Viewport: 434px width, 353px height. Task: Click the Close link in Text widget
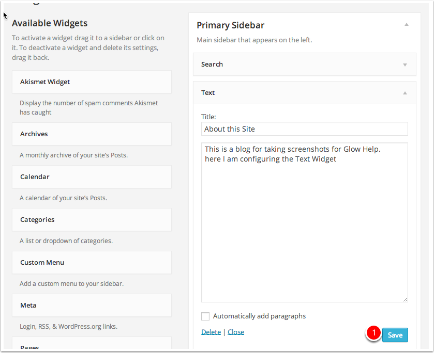[236, 332]
